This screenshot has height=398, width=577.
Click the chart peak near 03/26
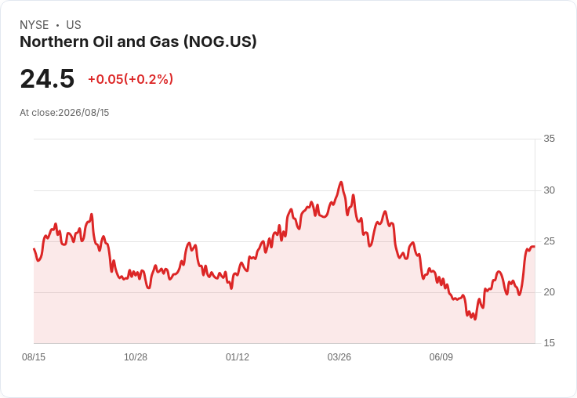(341, 182)
